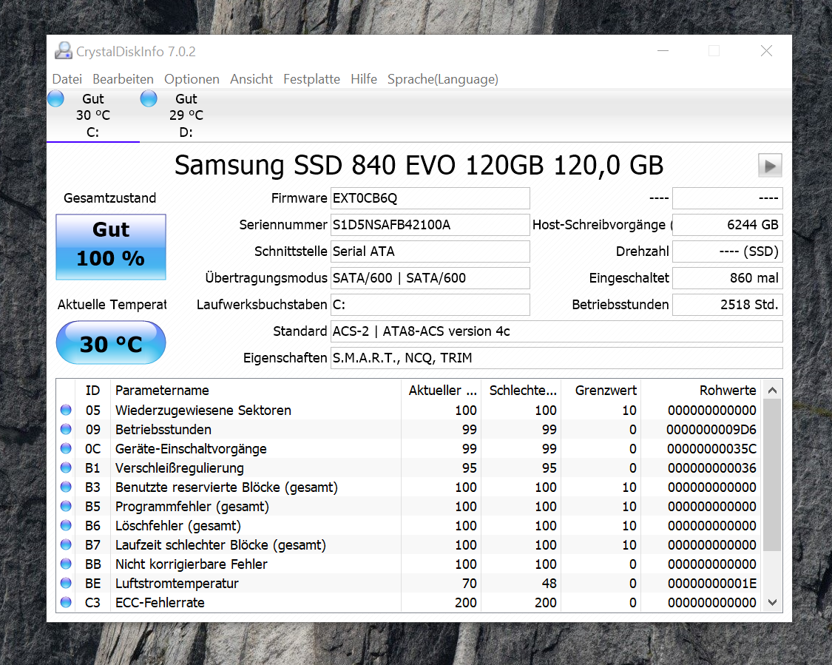This screenshot has width=832, height=665.
Task: Click the 30 °C temperature button
Action: (x=111, y=342)
